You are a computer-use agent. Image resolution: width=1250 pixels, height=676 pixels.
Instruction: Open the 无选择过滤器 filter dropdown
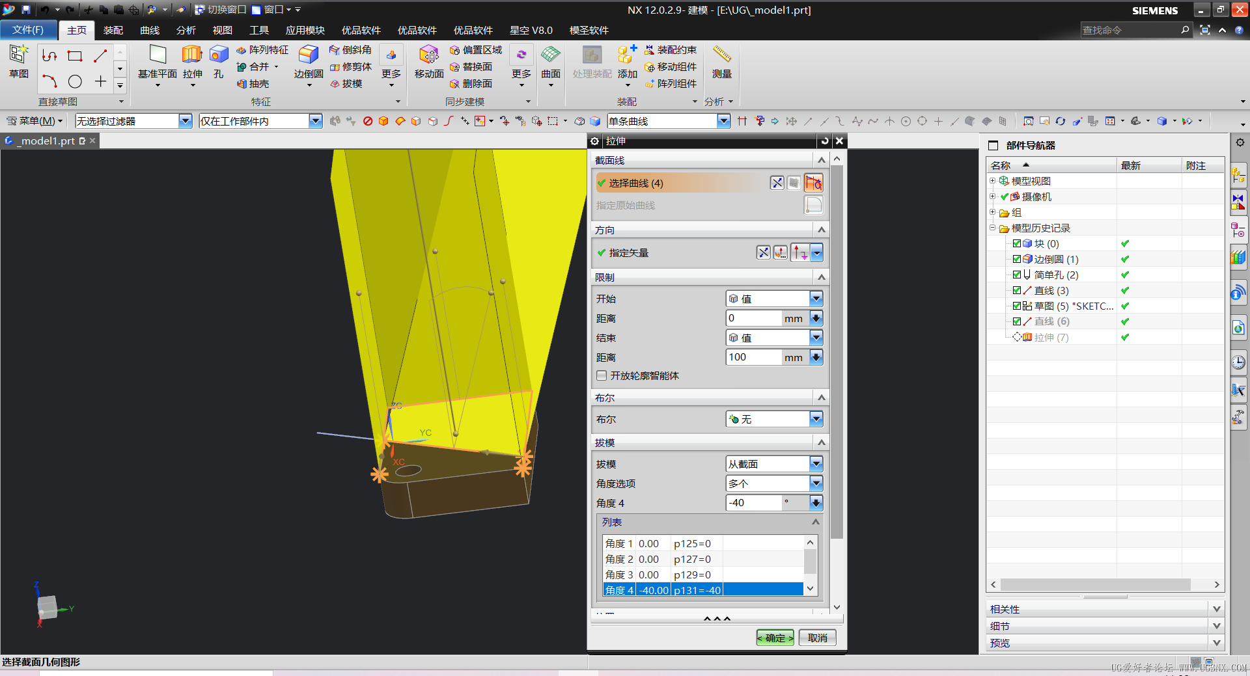(x=186, y=121)
